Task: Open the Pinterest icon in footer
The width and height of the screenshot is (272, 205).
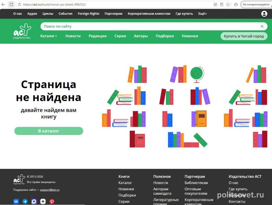Action: 52,201
